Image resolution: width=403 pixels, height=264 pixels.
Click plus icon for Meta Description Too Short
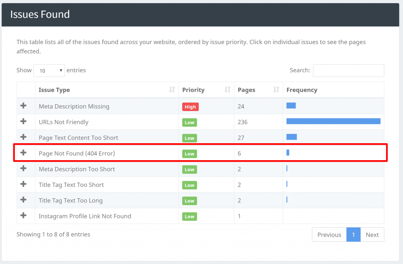tap(23, 168)
